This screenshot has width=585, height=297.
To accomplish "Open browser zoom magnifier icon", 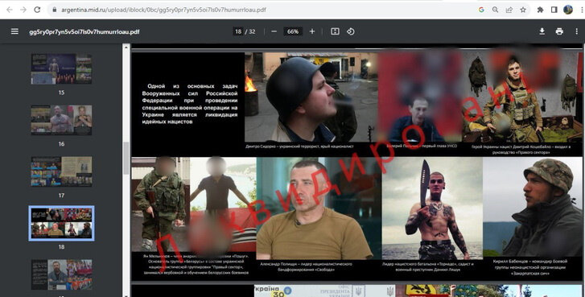I will pos(495,10).
